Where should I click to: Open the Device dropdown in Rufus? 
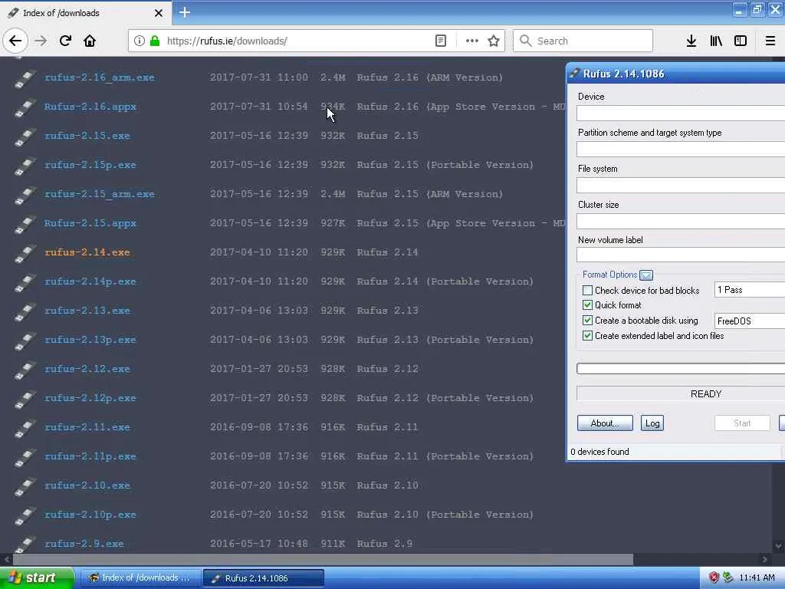pyautogui.click(x=681, y=114)
